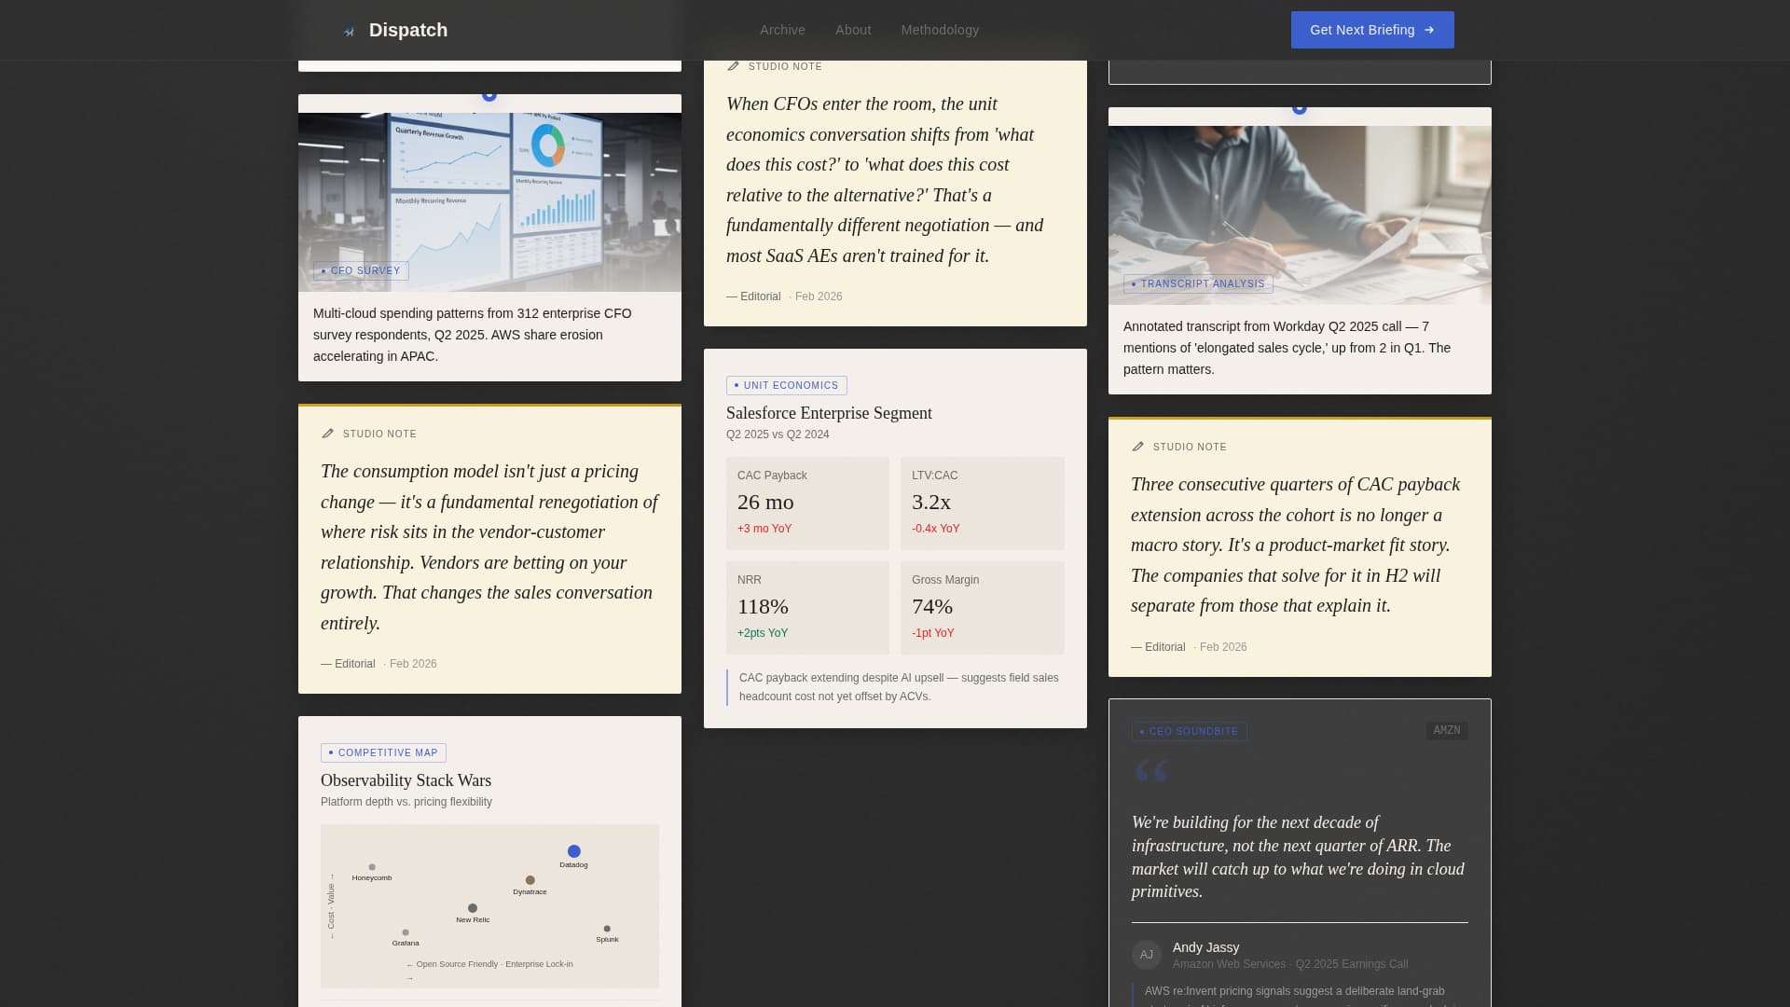Click the +2pts YoY value
This screenshot has width=1790, height=1007.
pyautogui.click(x=763, y=633)
